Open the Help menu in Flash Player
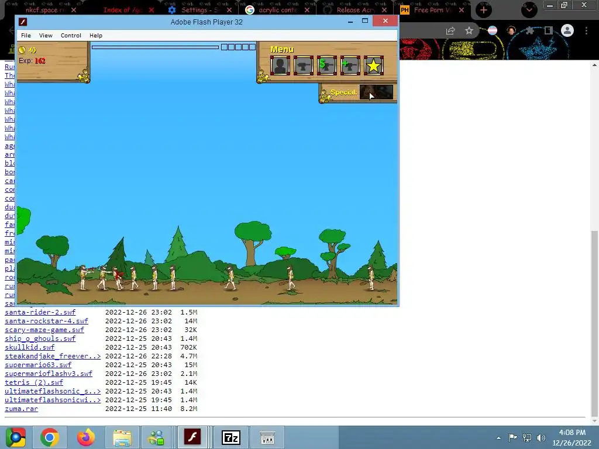 tap(96, 35)
